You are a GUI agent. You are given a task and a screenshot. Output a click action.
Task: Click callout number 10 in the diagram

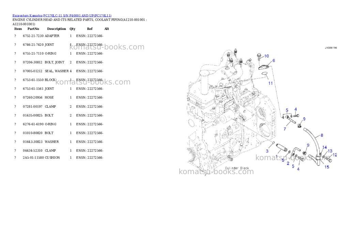click(267, 56)
